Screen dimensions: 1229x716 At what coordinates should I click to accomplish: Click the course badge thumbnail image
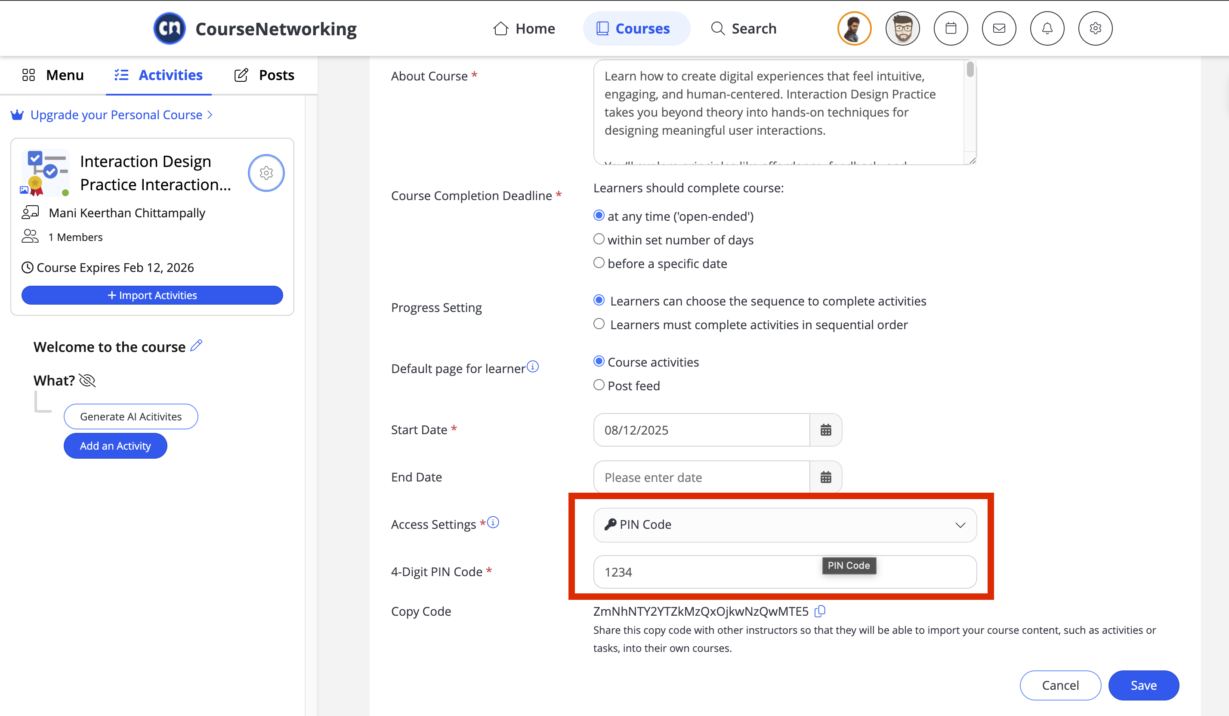click(x=45, y=173)
